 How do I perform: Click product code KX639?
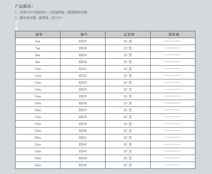[83, 124]
